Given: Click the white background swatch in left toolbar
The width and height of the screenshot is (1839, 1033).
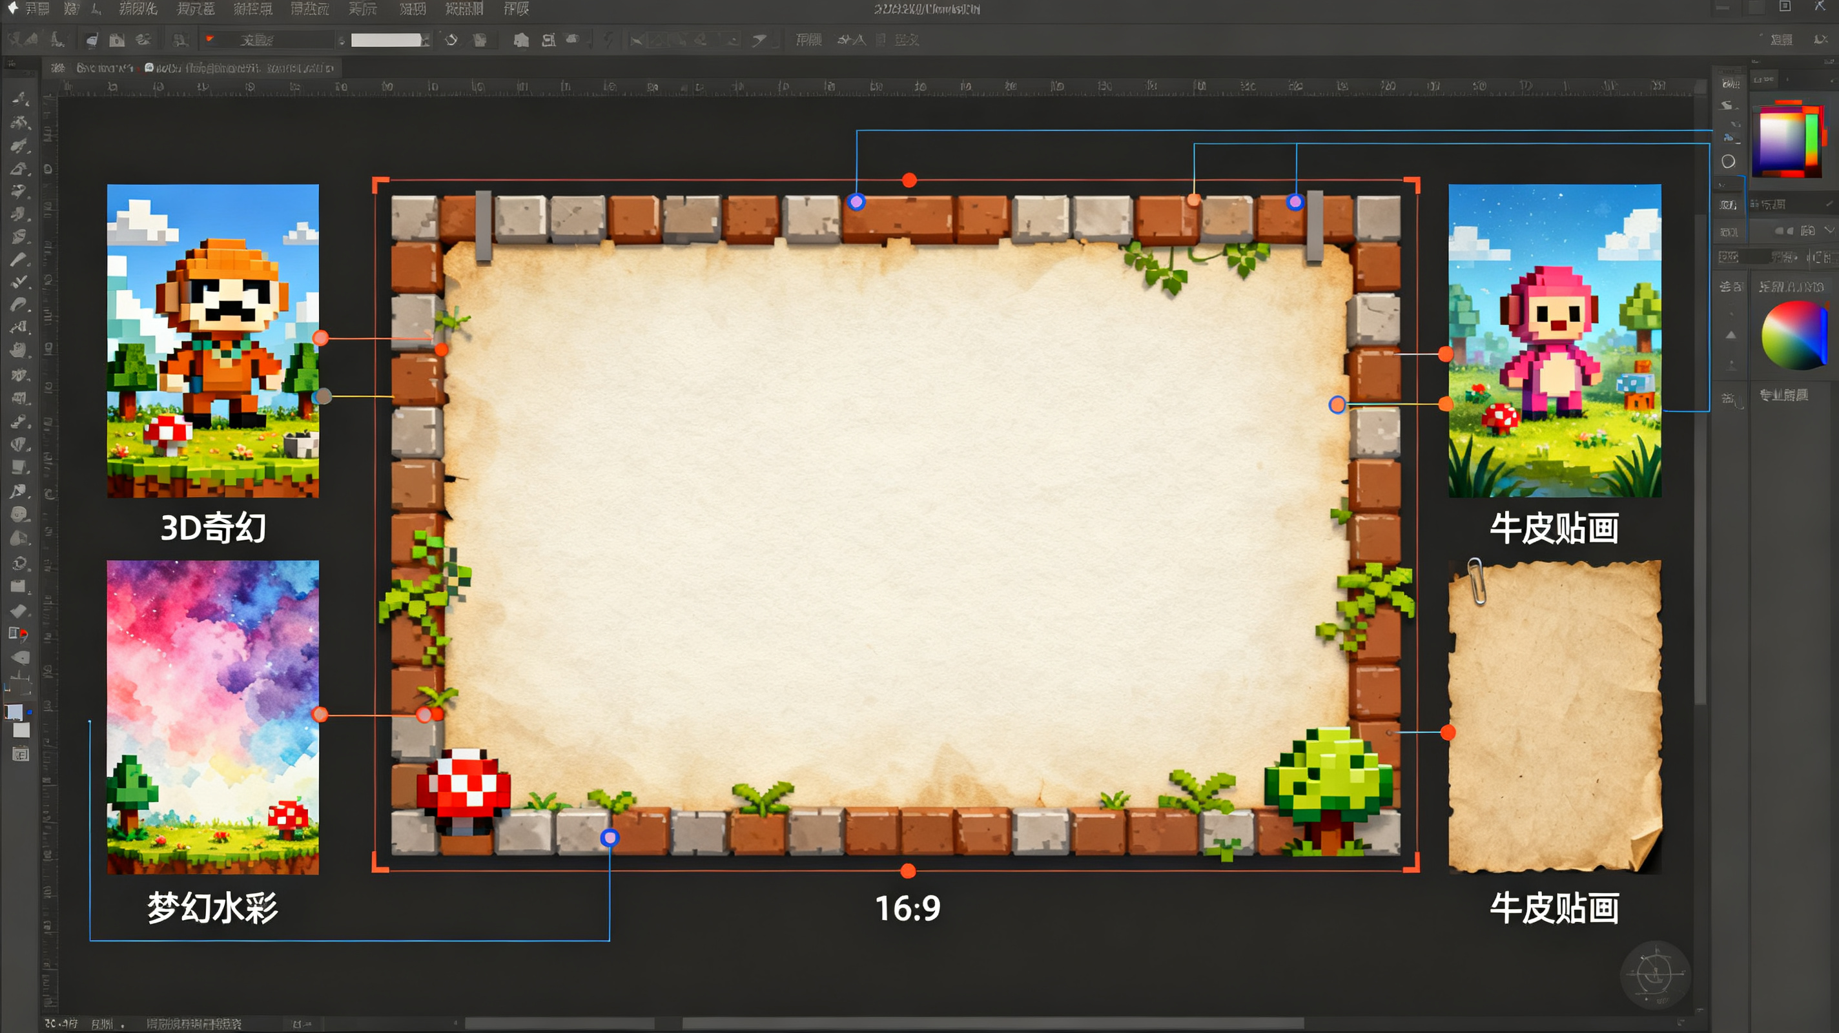Looking at the screenshot, I should click(21, 730).
